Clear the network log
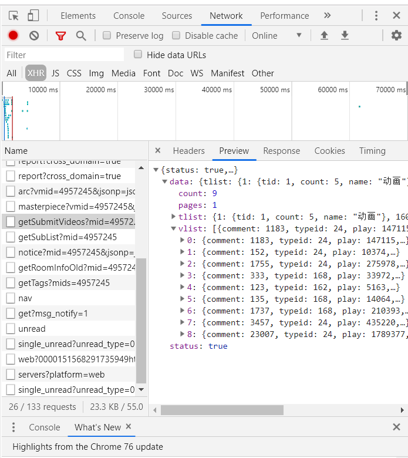This screenshot has height=458, width=408. [34, 36]
